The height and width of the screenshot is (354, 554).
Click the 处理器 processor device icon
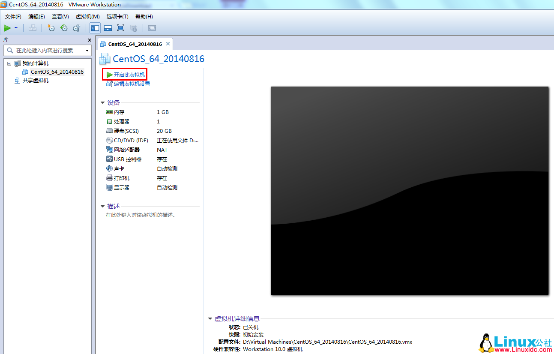(110, 121)
